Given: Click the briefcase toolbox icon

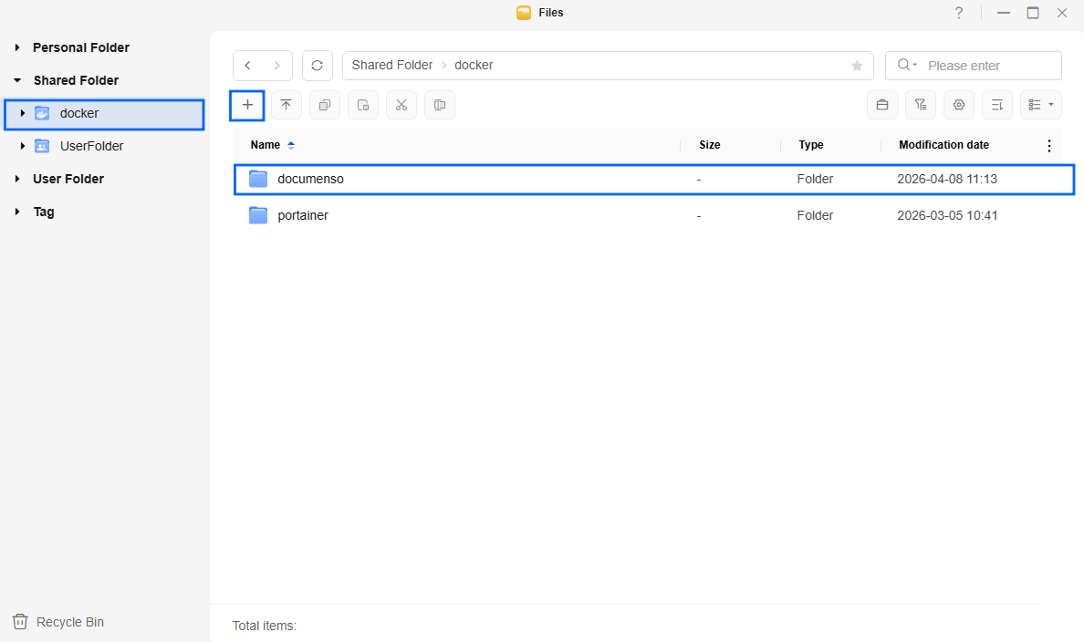Looking at the screenshot, I should tap(881, 105).
